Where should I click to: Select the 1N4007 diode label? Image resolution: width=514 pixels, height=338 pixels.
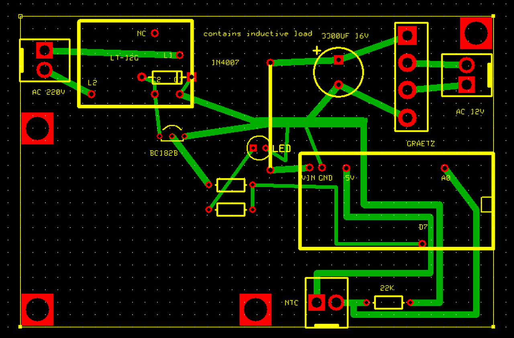(x=225, y=62)
